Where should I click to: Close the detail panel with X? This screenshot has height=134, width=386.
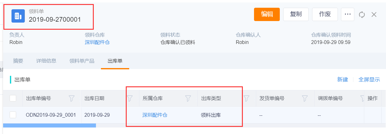tap(374, 15)
